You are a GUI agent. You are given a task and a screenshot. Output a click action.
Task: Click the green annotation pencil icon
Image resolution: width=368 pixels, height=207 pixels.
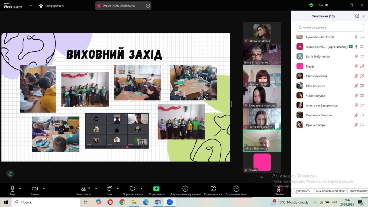pos(10,174)
